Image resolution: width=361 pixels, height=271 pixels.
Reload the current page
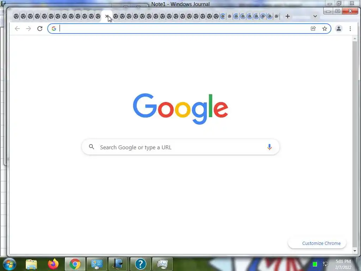click(40, 29)
